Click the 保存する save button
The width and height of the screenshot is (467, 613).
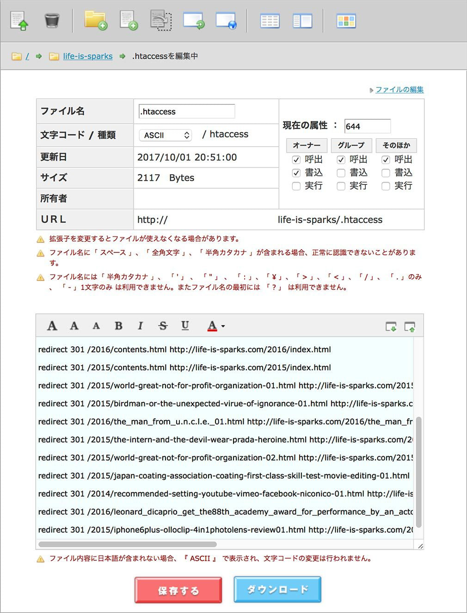coord(178,590)
